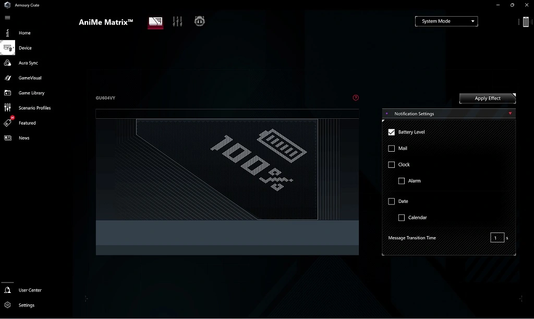Tick the Alarm checkbox

pos(402,181)
